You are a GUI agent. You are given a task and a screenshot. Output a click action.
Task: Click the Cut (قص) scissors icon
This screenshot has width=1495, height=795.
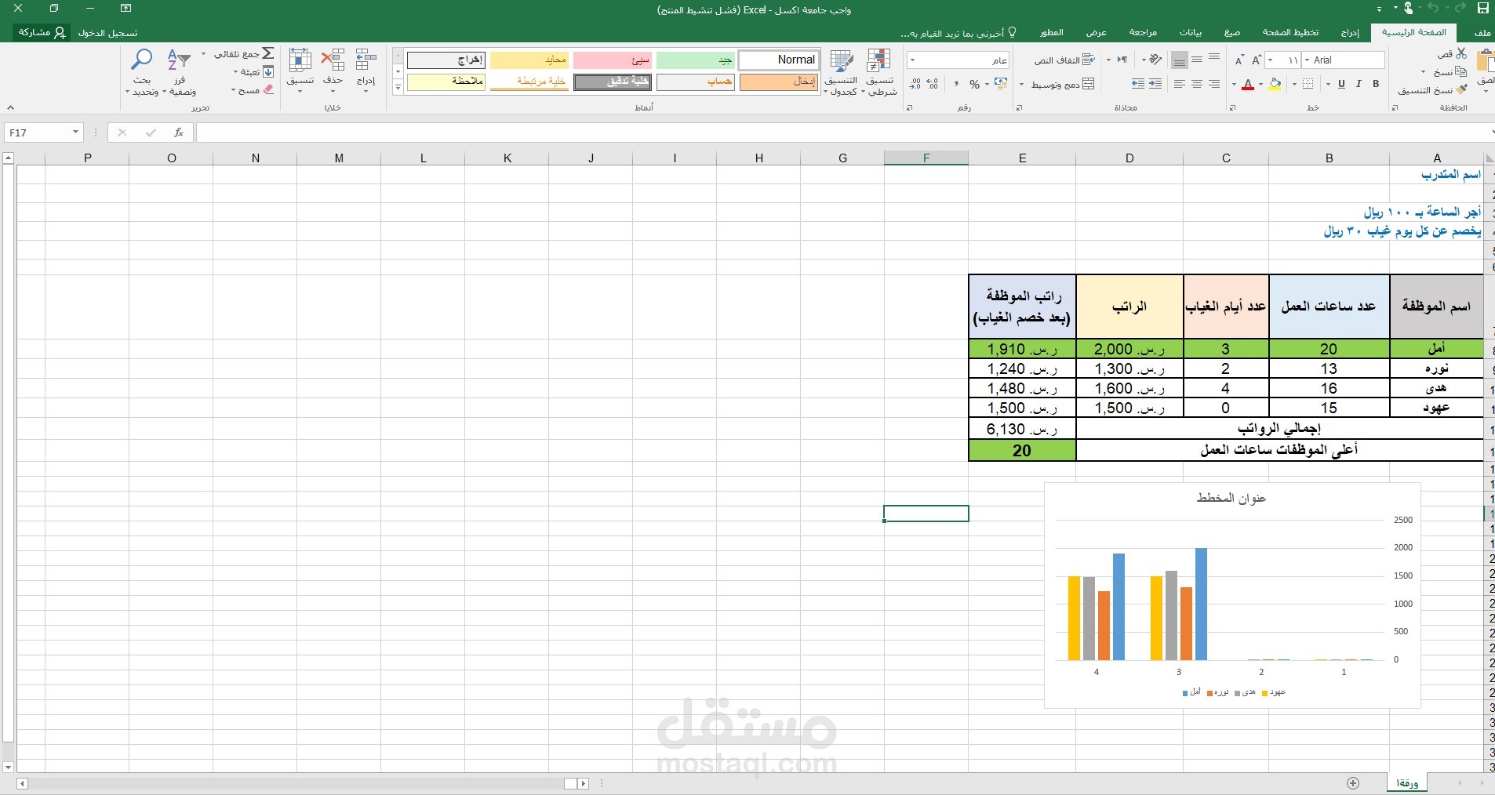(x=1460, y=53)
